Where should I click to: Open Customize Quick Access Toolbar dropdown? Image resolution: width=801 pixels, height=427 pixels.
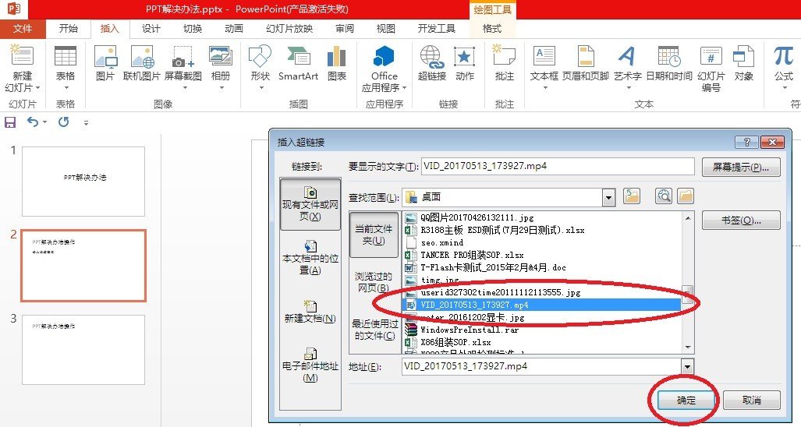click(86, 122)
